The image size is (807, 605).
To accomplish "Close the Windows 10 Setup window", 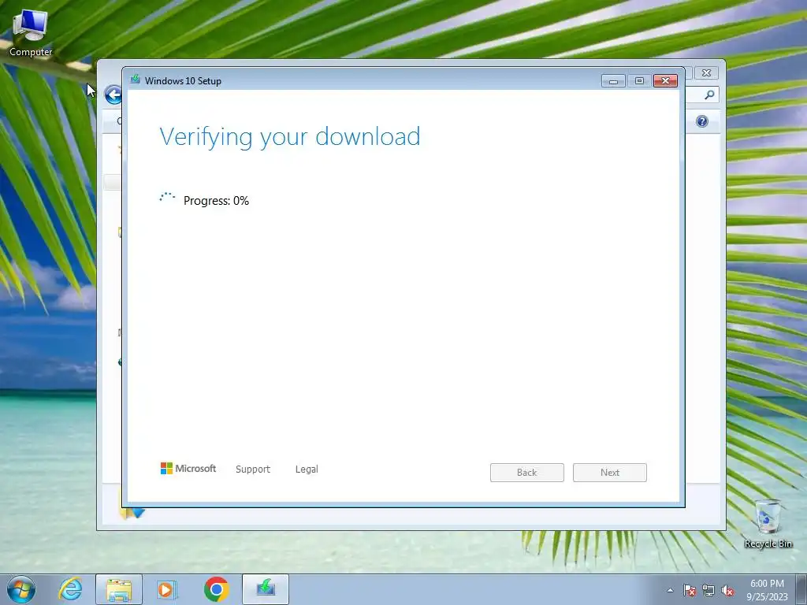I will point(665,81).
